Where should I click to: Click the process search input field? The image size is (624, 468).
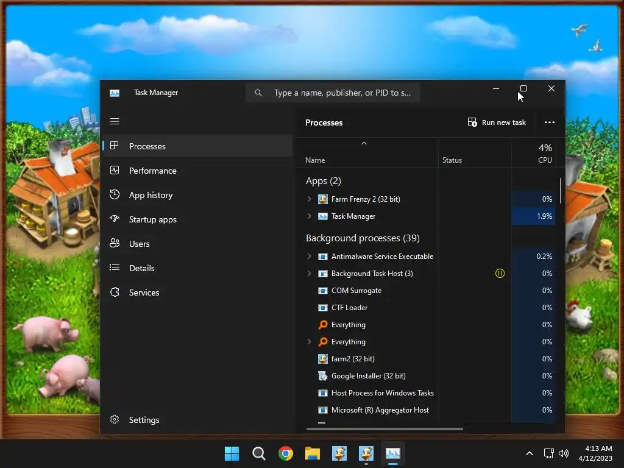[x=333, y=93]
